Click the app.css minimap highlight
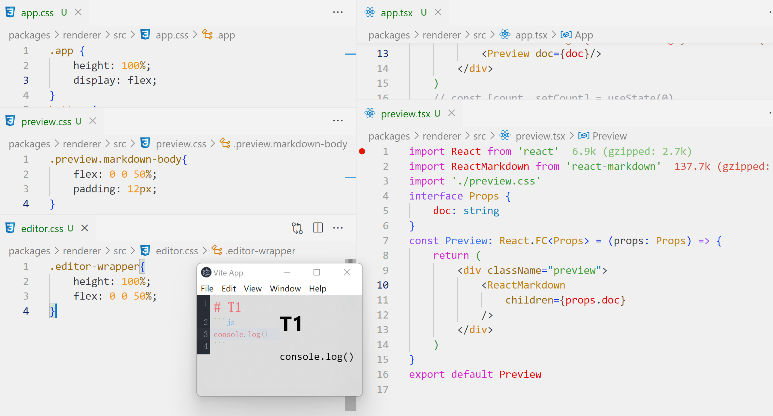The height and width of the screenshot is (416, 773). click(350, 54)
